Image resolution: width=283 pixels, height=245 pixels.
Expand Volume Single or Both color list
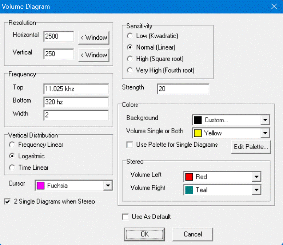coord(265,133)
